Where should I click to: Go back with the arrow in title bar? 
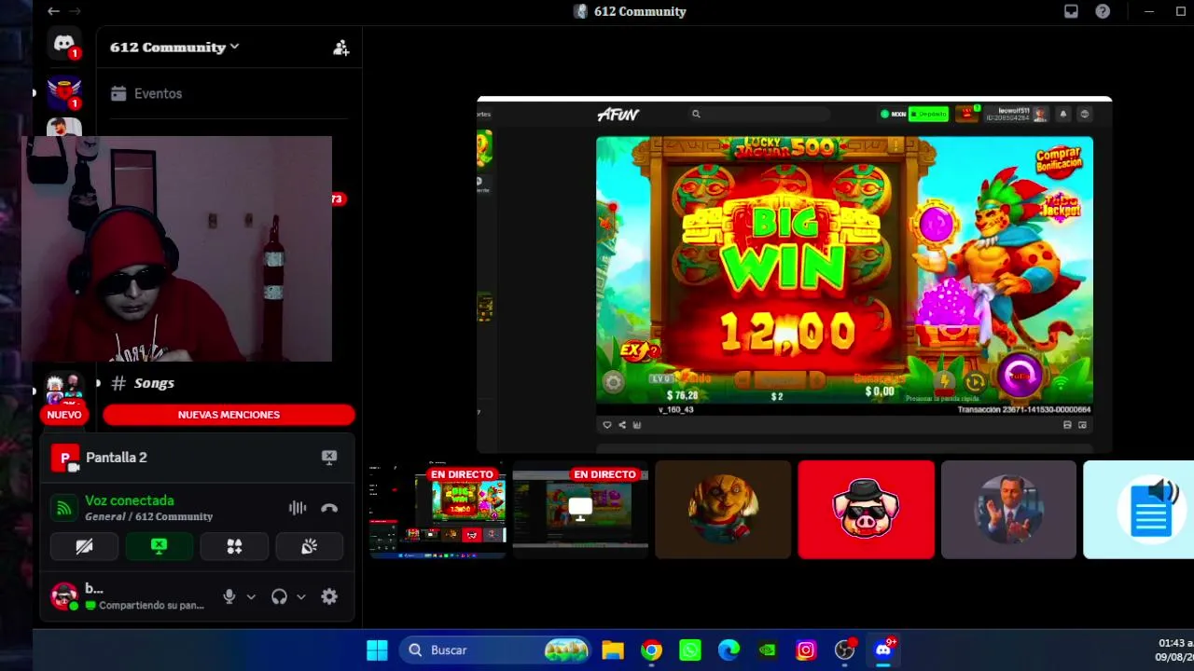coord(53,11)
